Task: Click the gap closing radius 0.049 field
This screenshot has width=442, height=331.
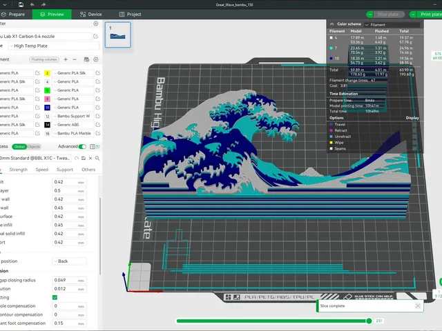Action: [69, 281]
